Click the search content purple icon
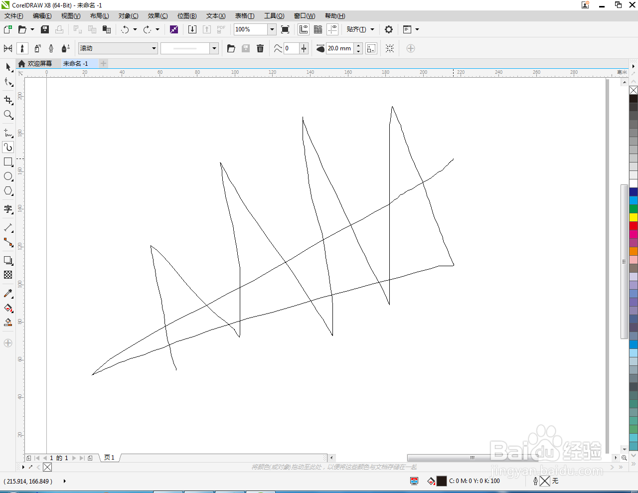 coord(174,29)
